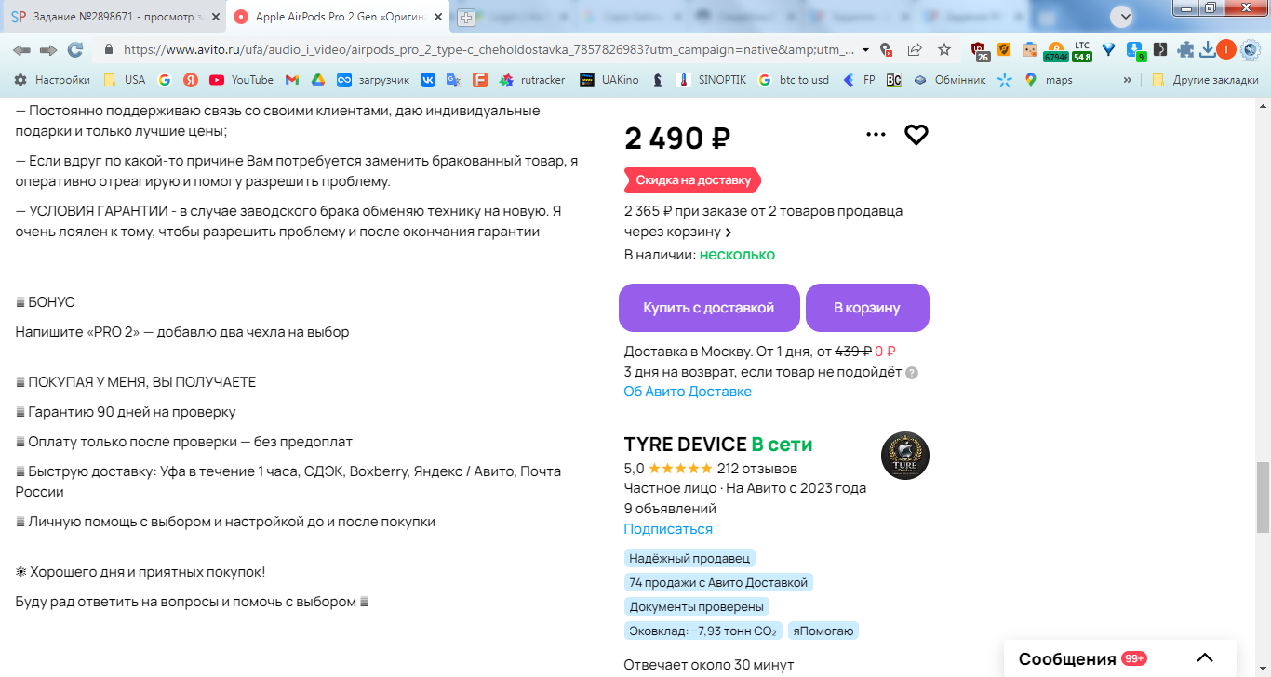Open the Gmail bookmark icon
The width and height of the screenshot is (1271, 677).
pos(292,80)
